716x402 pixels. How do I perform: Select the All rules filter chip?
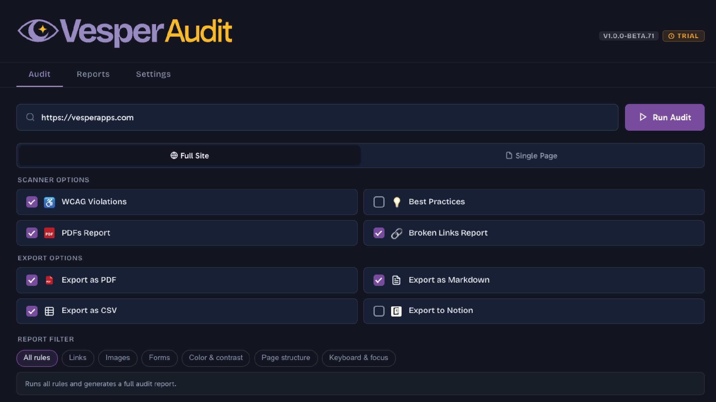tap(37, 358)
